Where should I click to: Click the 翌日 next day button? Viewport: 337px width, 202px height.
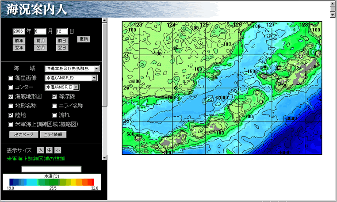pos(62,48)
